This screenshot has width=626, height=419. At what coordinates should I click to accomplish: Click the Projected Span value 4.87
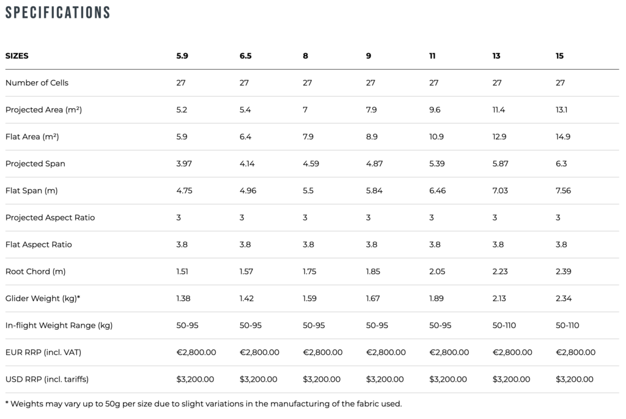point(374,164)
